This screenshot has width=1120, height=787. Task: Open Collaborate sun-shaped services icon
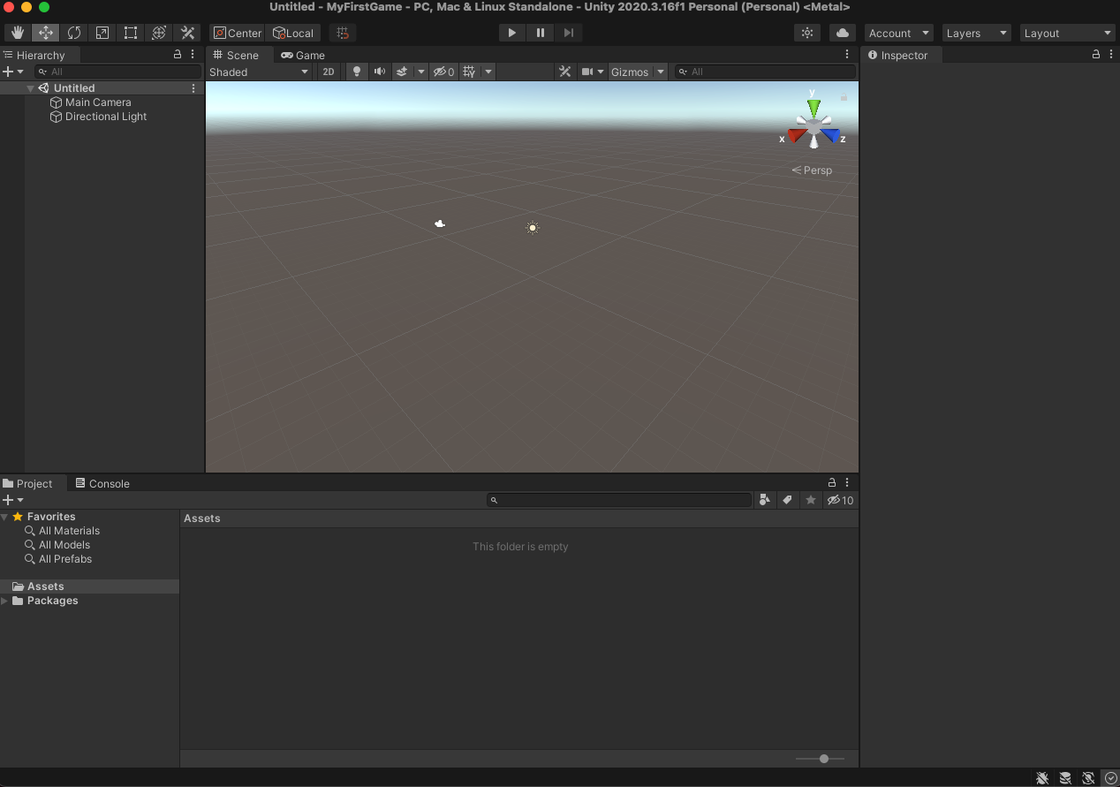coord(807,33)
